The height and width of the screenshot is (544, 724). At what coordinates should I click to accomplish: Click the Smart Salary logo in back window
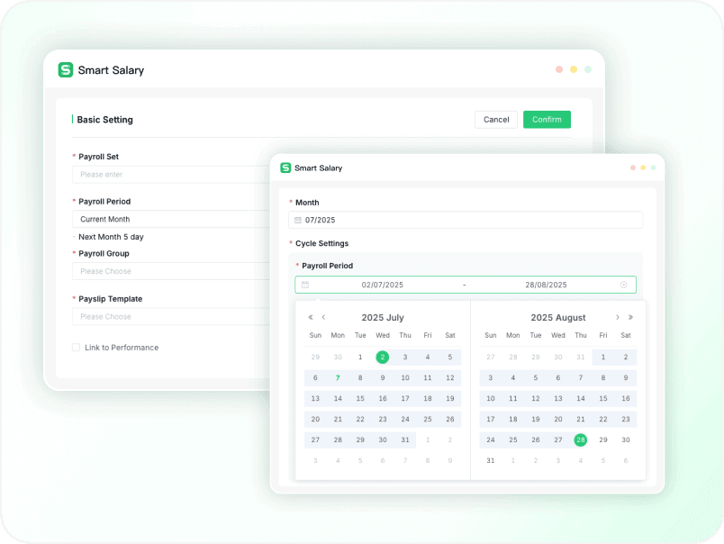65,70
